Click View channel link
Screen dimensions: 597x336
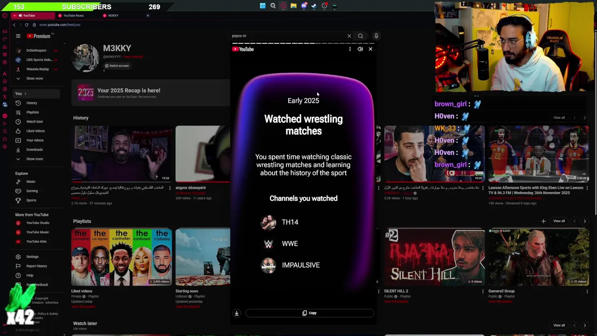(x=133, y=57)
